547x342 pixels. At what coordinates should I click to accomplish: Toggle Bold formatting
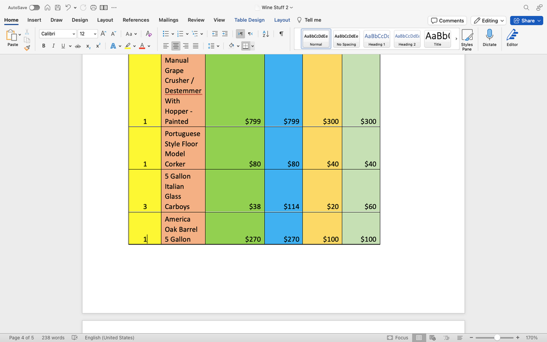click(x=44, y=46)
